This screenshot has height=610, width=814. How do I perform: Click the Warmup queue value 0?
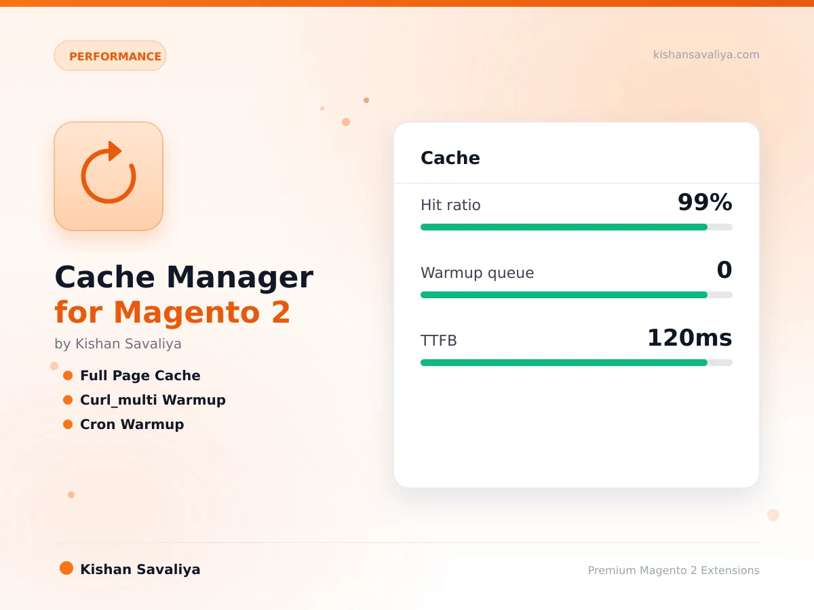coord(724,270)
